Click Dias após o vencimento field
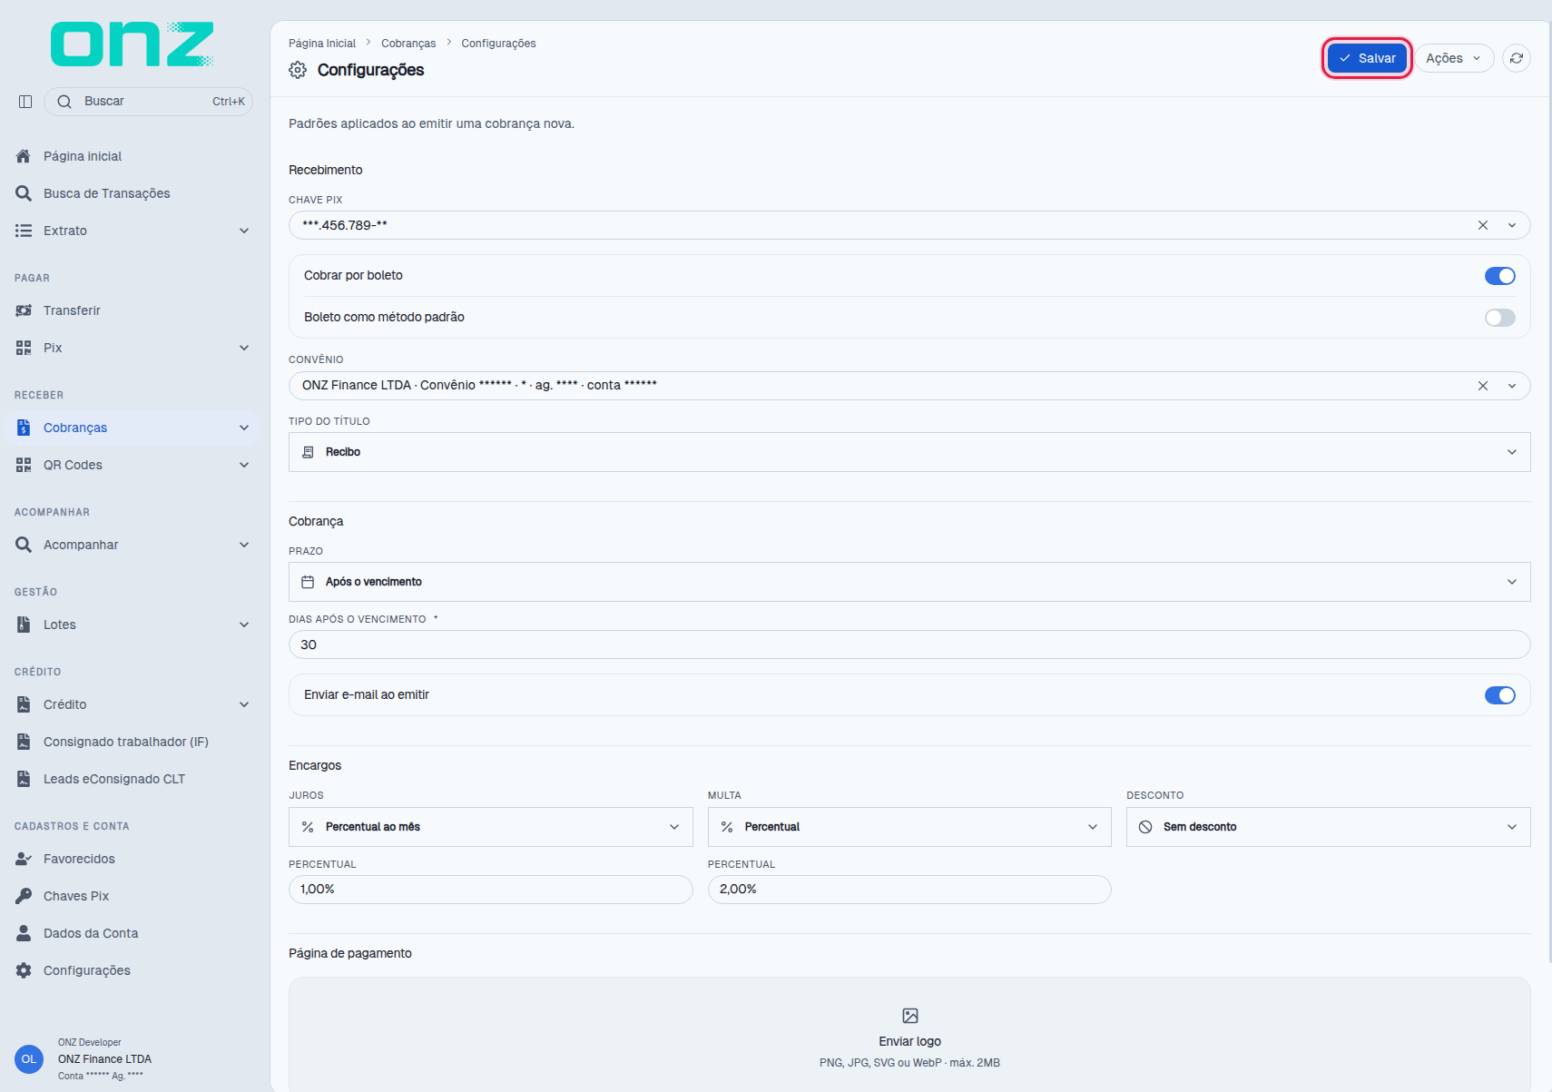This screenshot has width=1552, height=1092. [909, 644]
